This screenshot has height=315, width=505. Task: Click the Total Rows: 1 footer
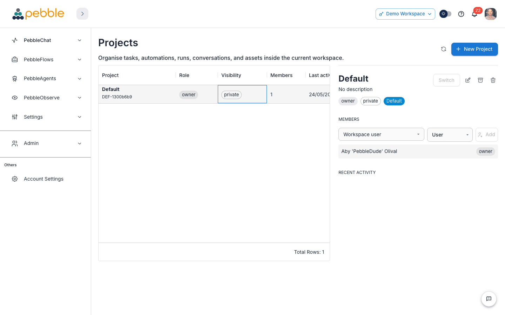click(x=309, y=252)
